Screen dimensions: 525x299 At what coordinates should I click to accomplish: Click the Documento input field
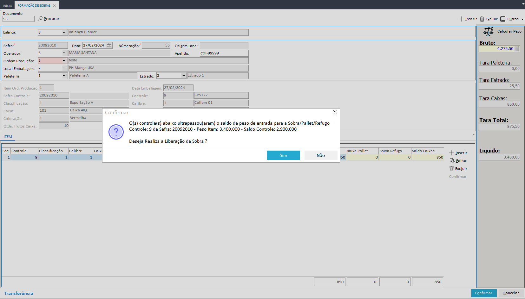click(x=18, y=19)
